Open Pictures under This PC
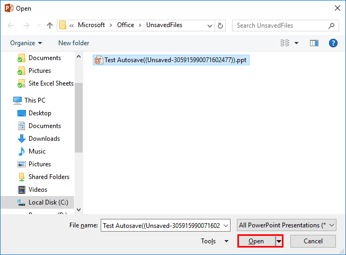This screenshot has height=255, width=346. coord(34,164)
